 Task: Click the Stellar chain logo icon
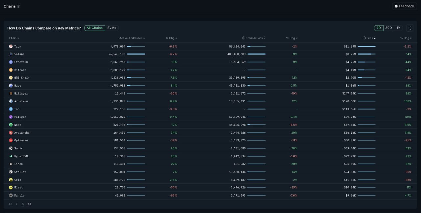coord(11,172)
